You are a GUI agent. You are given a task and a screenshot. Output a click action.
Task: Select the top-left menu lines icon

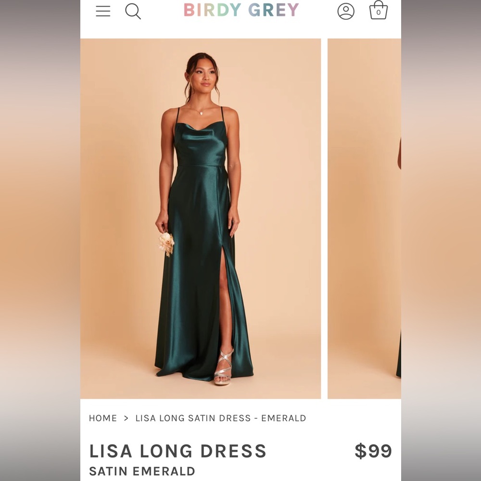pyautogui.click(x=102, y=12)
